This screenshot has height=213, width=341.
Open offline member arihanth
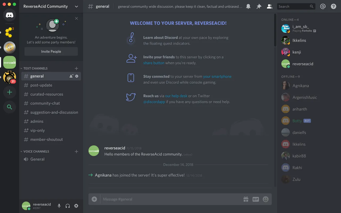[309, 109]
